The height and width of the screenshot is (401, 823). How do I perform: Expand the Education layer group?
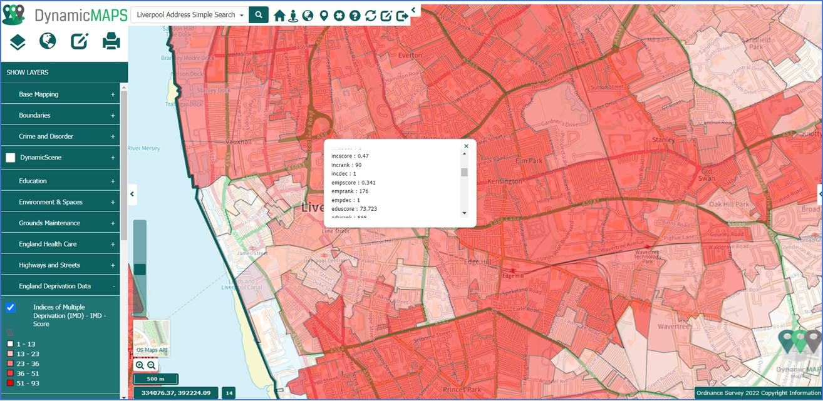pos(113,181)
